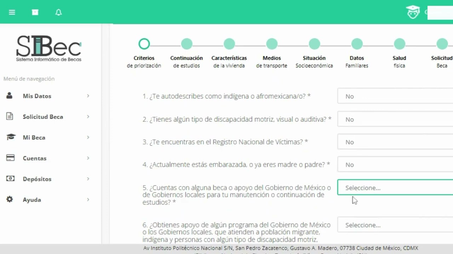Open notifications bell icon
This screenshot has width=453, height=254.
pyautogui.click(x=59, y=12)
